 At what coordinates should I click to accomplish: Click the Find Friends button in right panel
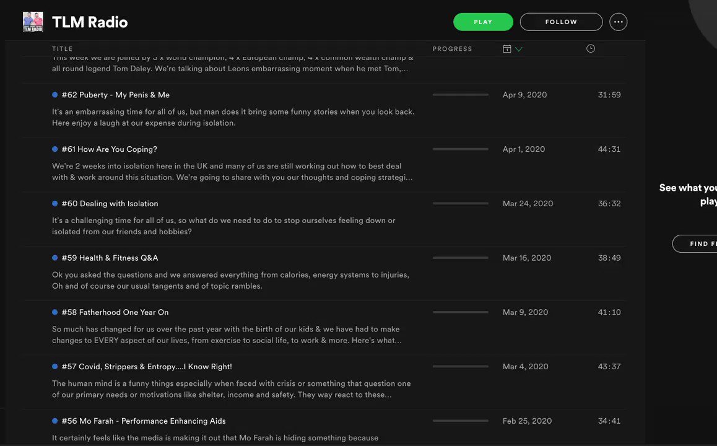[x=695, y=244]
